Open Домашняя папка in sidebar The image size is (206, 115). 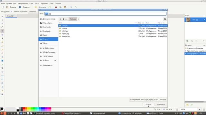click(x=48, y=19)
